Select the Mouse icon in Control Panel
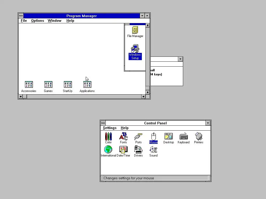Image resolution: width=266 pixels, height=199 pixels. (154, 138)
